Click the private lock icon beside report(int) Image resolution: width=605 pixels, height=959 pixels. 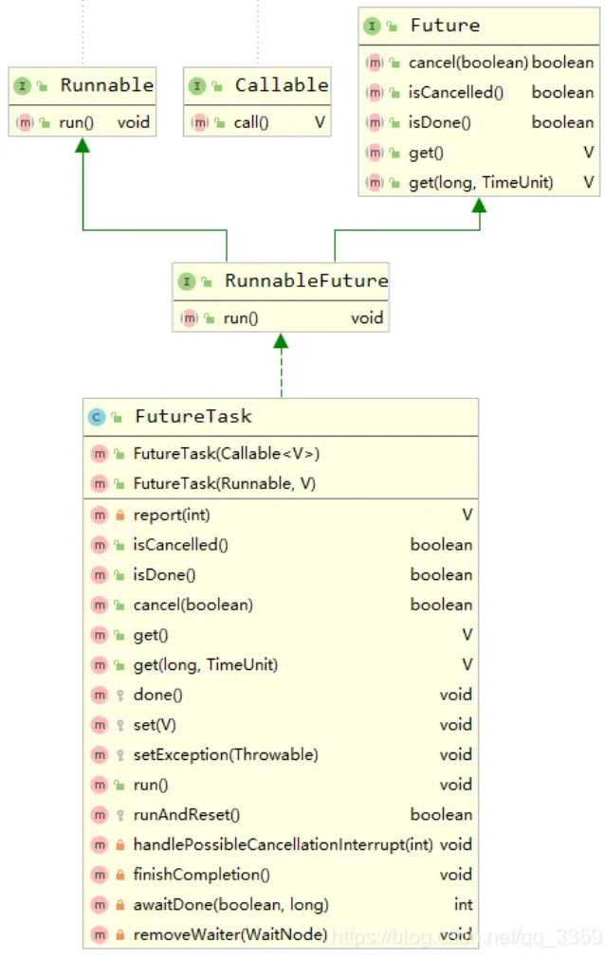[119, 516]
